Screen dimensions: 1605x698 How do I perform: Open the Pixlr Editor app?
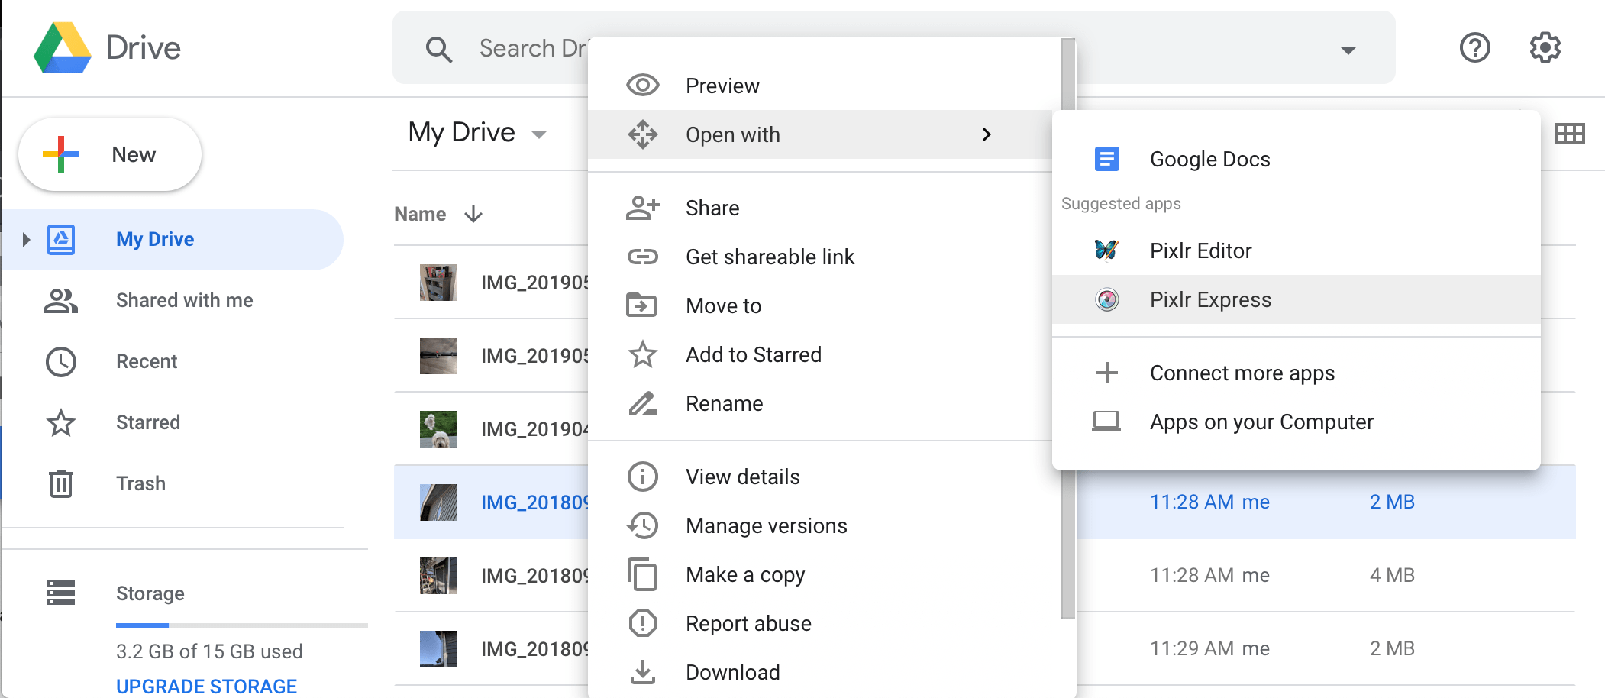[x=1200, y=250]
